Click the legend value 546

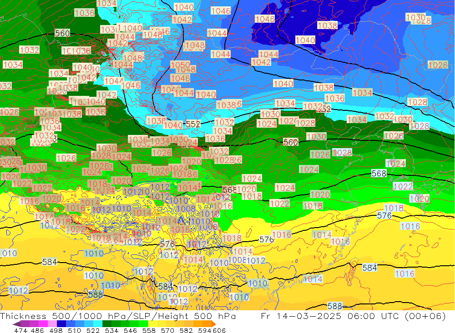tap(130, 330)
